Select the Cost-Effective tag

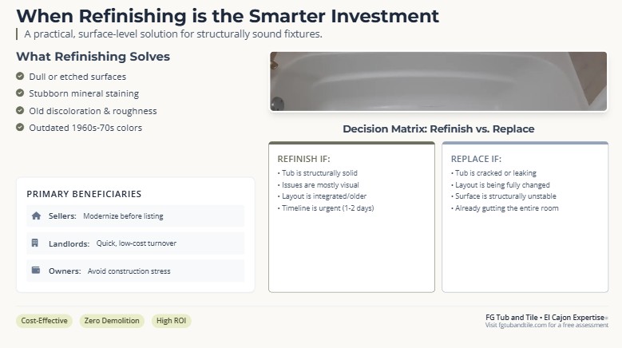[x=44, y=321]
